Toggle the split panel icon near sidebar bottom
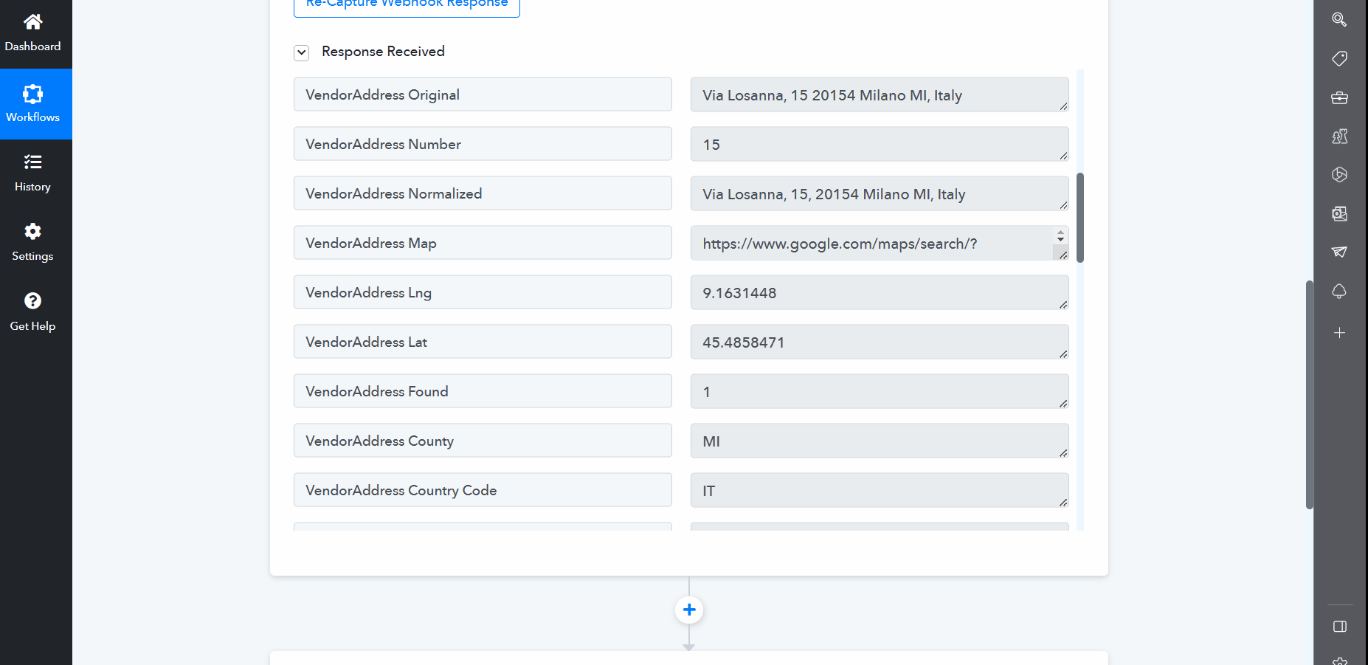This screenshot has height=665, width=1368. 1339,626
